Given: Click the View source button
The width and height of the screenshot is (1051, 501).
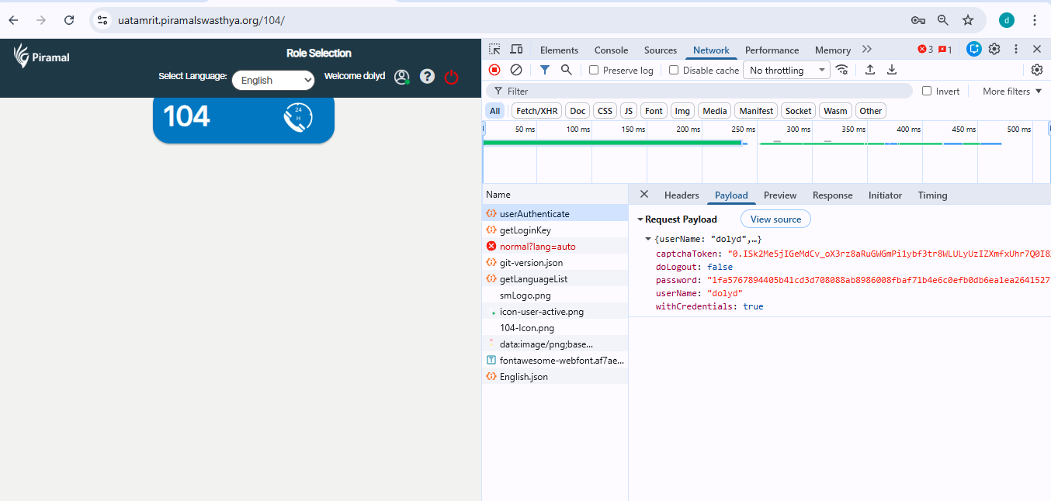Looking at the screenshot, I should click(775, 219).
